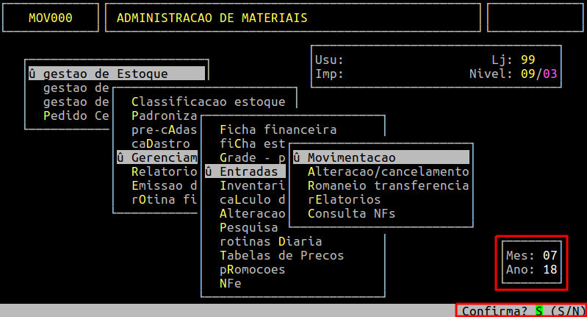Screen dimensions: 587x317
Task: Click the Confirma S input field
Action: click(x=539, y=311)
